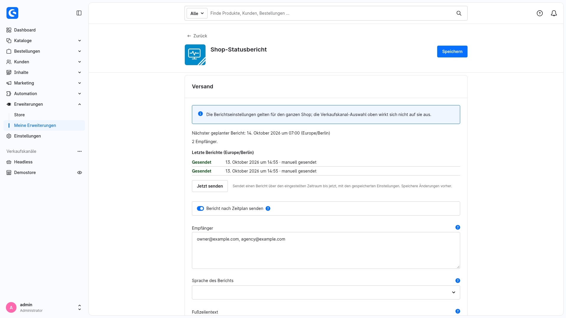The width and height of the screenshot is (566, 318).
Task: Open the help circle icon
Action: point(540,13)
